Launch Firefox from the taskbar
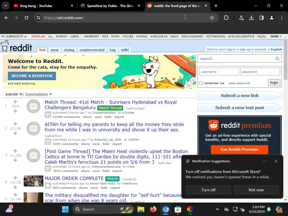 click(x=153, y=209)
